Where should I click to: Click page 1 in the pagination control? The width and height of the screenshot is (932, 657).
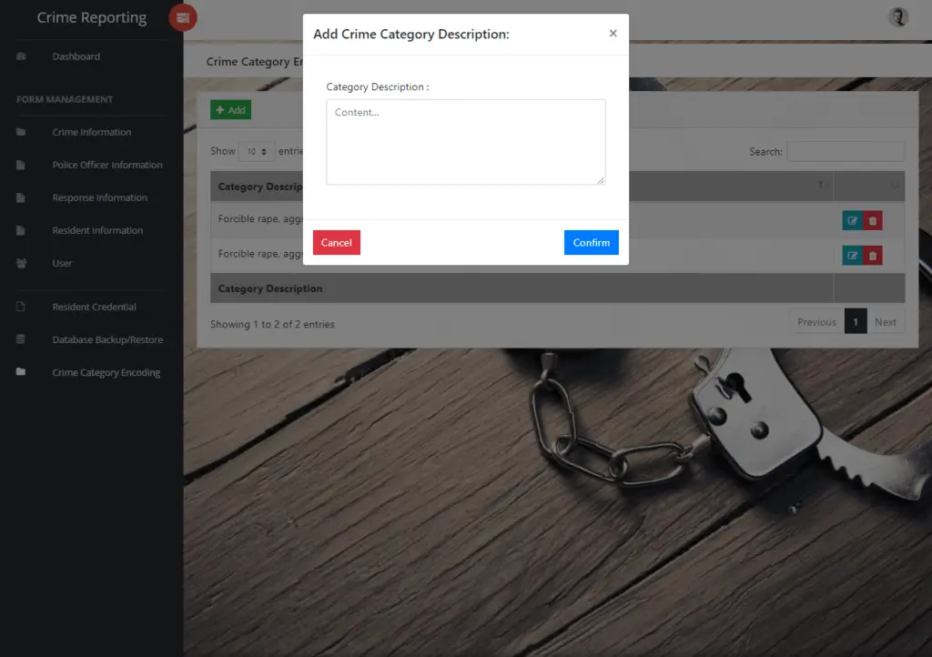pyautogui.click(x=856, y=321)
